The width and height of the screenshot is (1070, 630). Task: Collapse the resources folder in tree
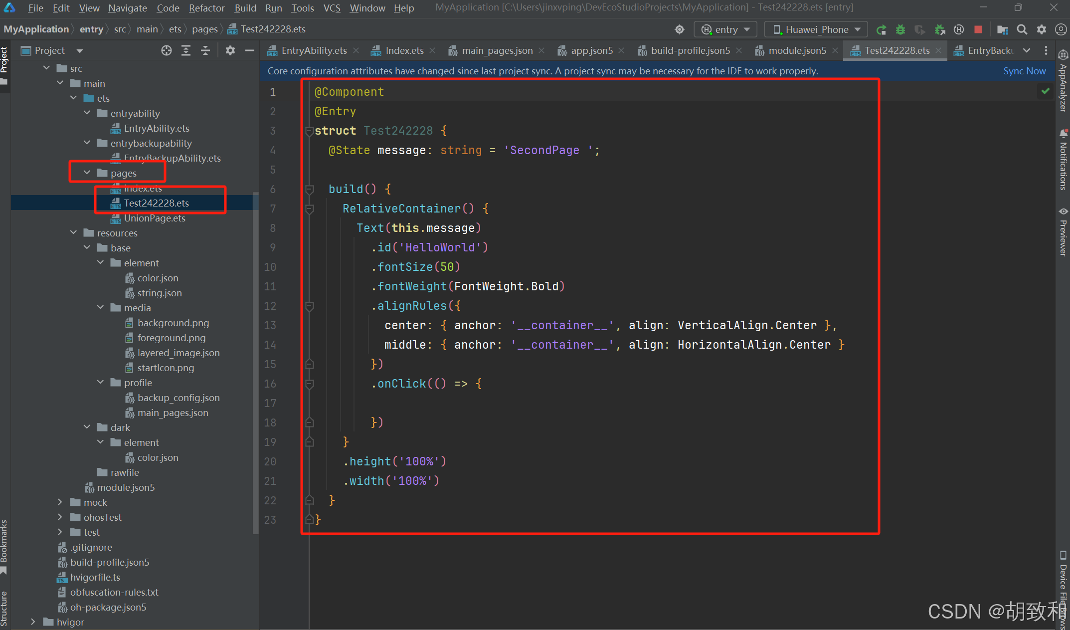(74, 232)
